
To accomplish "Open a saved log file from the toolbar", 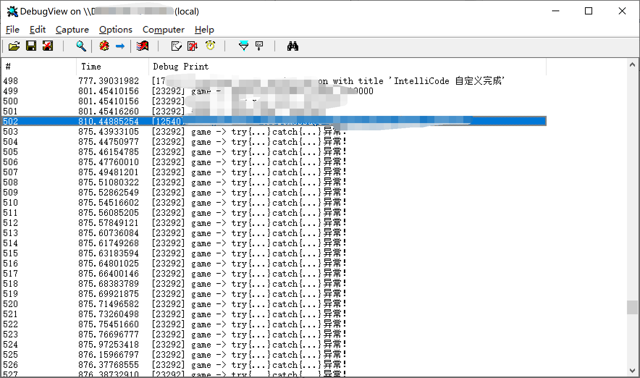I will pos(14,46).
